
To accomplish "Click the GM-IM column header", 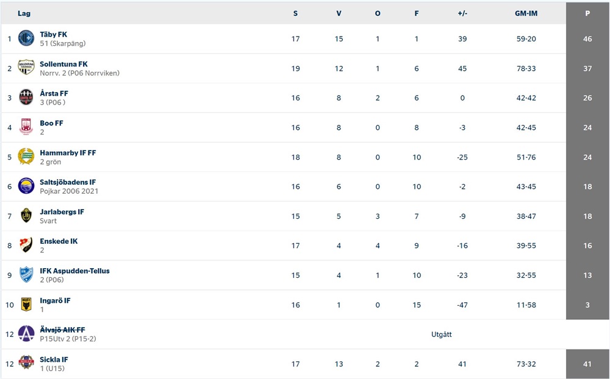I will click(526, 13).
